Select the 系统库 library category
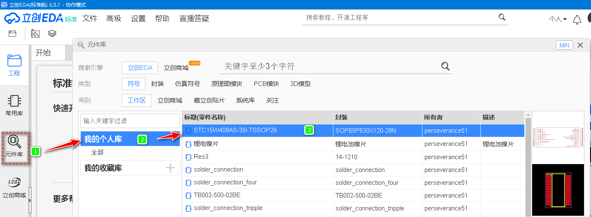The image size is (591, 217). pyautogui.click(x=245, y=100)
